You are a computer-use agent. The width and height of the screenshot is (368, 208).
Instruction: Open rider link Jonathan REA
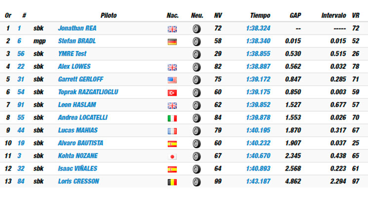click(x=77, y=29)
